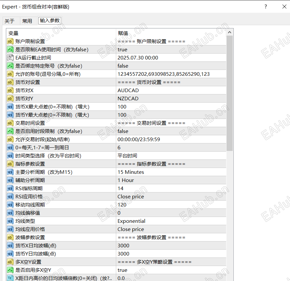Click enum icon beside 均线类型
The height and width of the screenshot is (281, 290).
coord(10,221)
